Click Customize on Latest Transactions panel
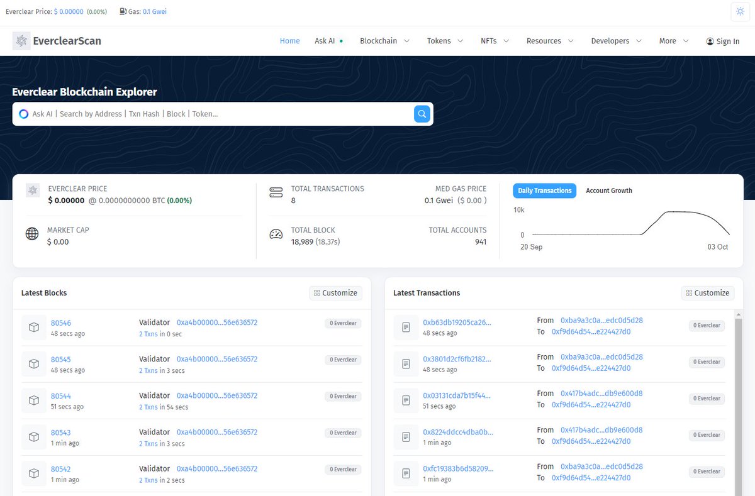Image resolution: width=755 pixels, height=496 pixels. (707, 292)
